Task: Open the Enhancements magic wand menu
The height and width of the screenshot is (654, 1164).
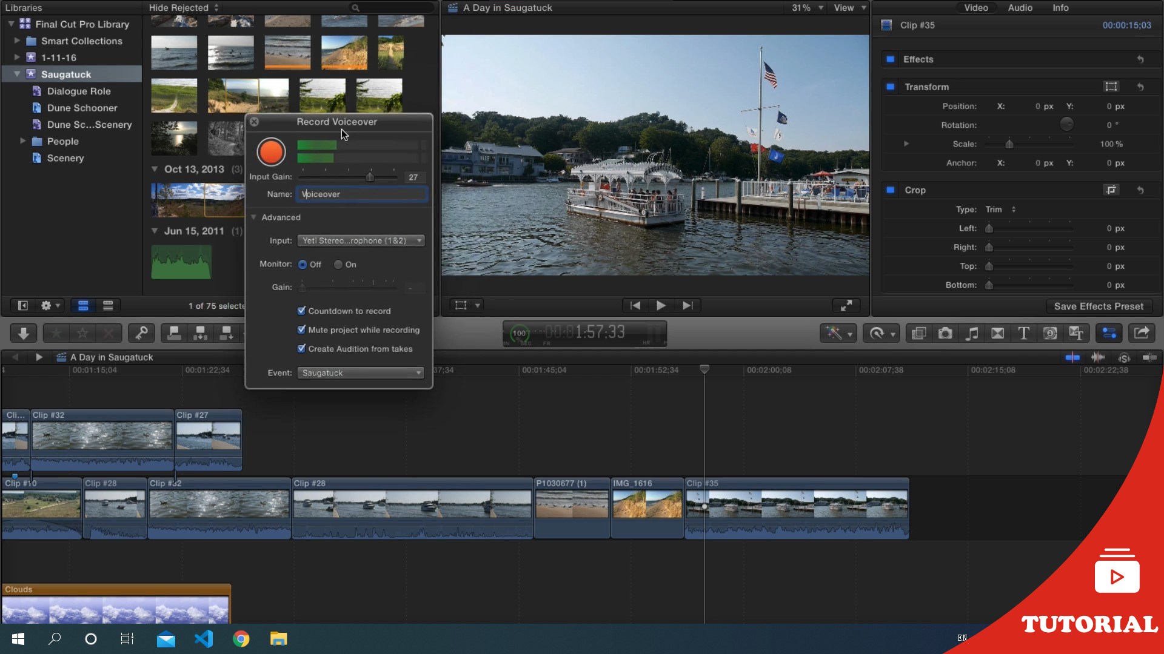Action: [x=838, y=333]
